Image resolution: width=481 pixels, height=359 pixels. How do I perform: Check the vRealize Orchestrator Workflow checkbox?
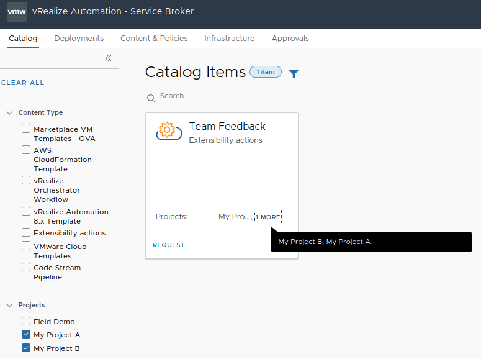click(26, 180)
